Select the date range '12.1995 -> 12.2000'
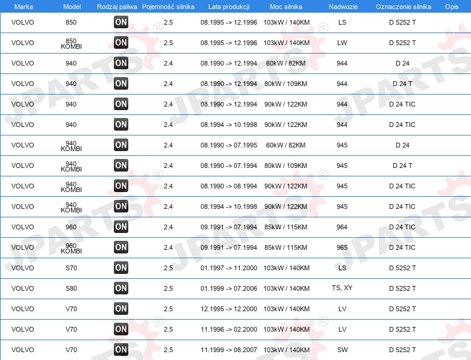The height and width of the screenshot is (360, 471). click(x=229, y=309)
